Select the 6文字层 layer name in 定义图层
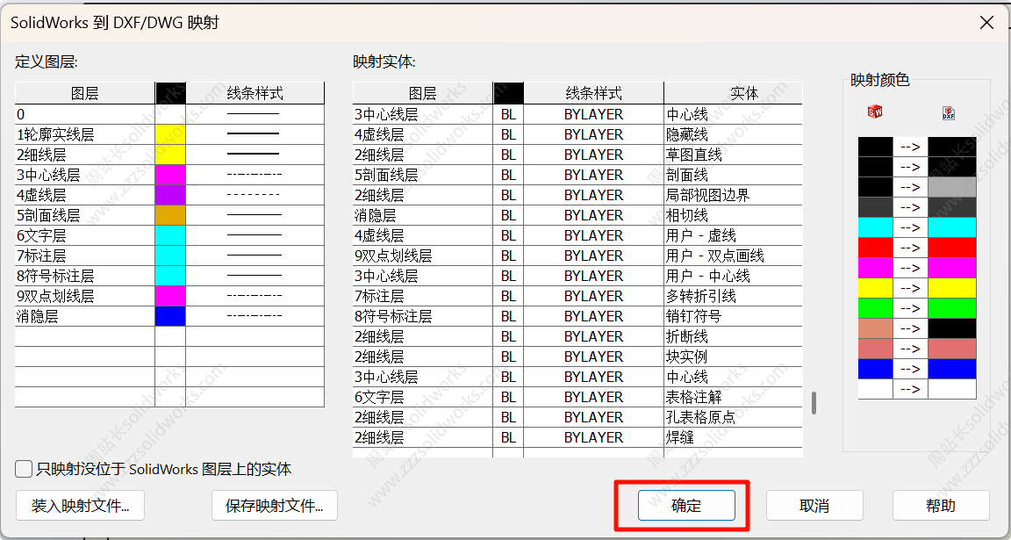 coord(84,235)
